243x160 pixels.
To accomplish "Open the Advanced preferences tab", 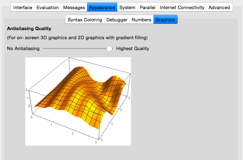I will click(x=219, y=7).
